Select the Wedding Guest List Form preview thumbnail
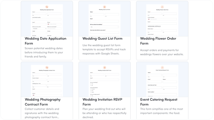 [x=104, y=20]
